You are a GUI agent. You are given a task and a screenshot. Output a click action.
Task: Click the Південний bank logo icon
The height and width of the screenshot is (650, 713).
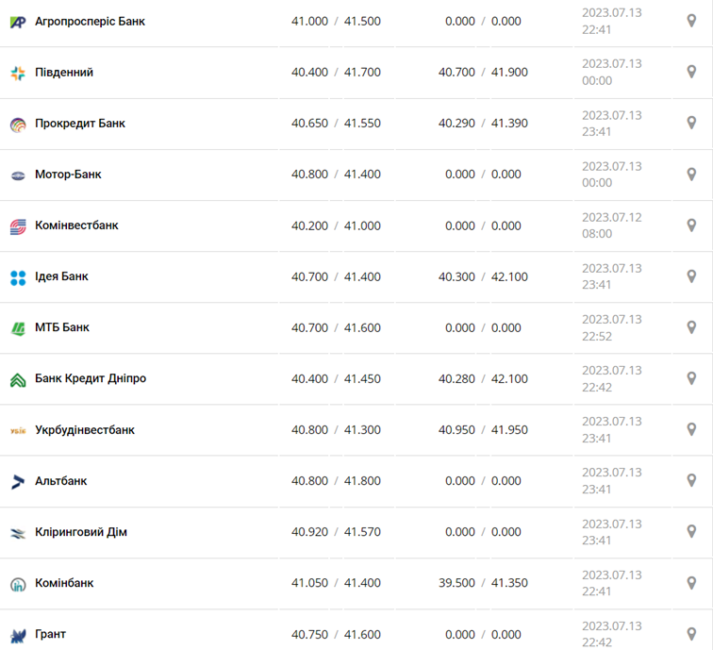pyautogui.click(x=18, y=73)
